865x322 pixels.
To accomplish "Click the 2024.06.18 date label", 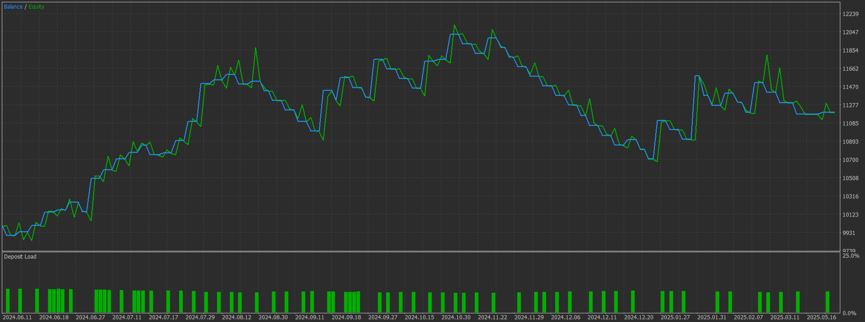I will click(54, 317).
